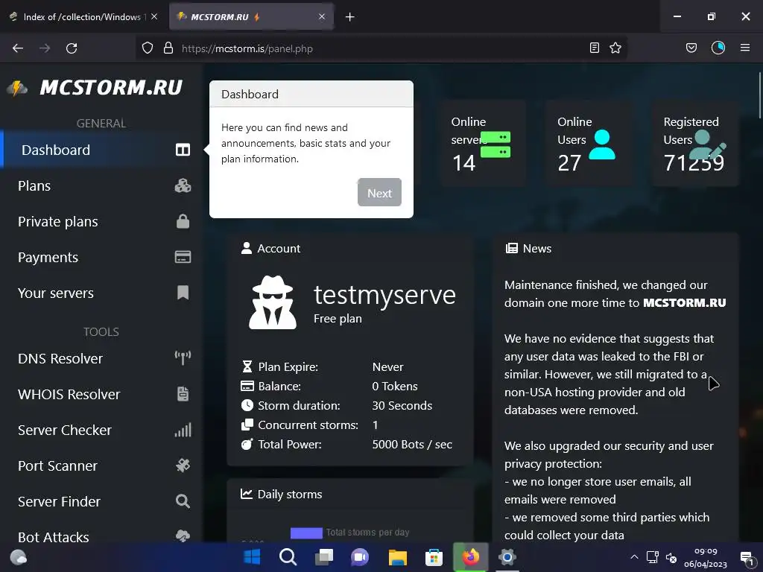Click the Server Checker signal bars icon
The width and height of the screenshot is (763, 572).
[x=183, y=430]
